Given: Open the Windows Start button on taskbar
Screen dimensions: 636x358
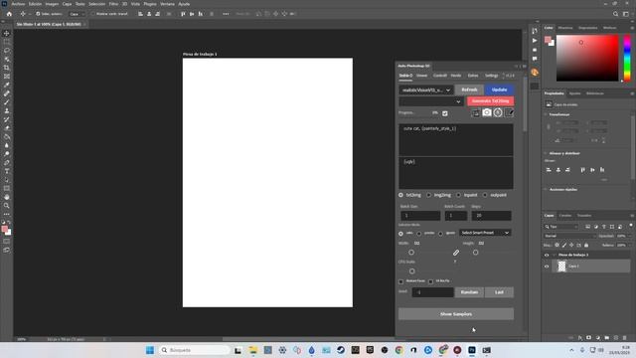Looking at the screenshot, I should pyautogui.click(x=150, y=350).
